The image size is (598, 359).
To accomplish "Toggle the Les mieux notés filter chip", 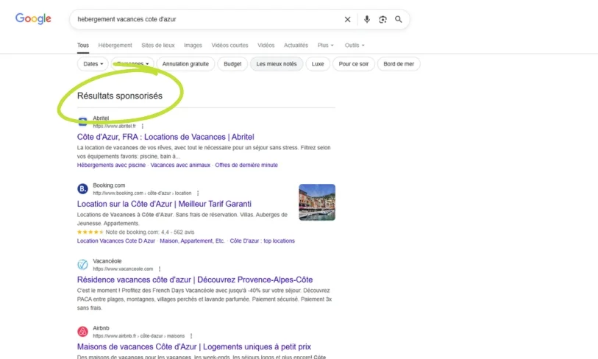I will pyautogui.click(x=277, y=64).
